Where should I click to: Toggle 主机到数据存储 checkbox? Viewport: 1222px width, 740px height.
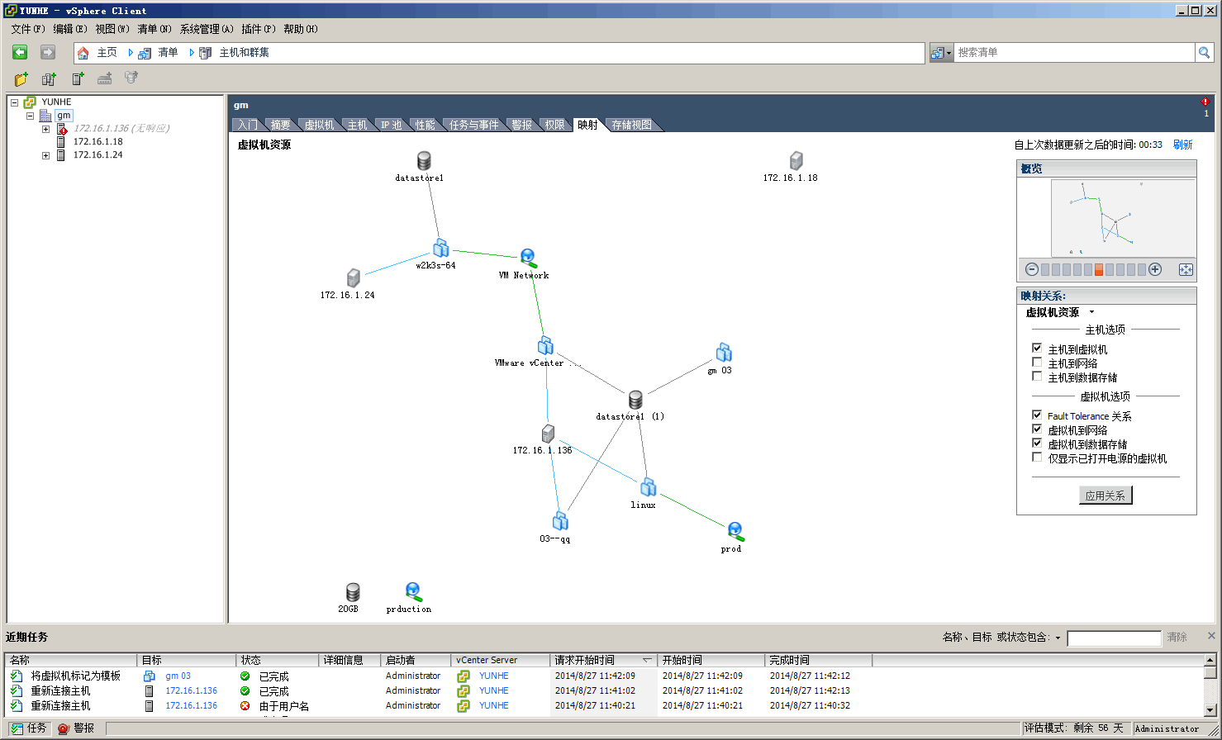tap(1037, 377)
